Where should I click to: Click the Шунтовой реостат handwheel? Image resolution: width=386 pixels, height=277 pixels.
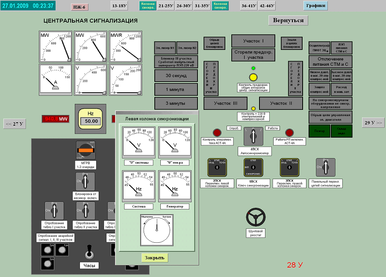click(256, 217)
